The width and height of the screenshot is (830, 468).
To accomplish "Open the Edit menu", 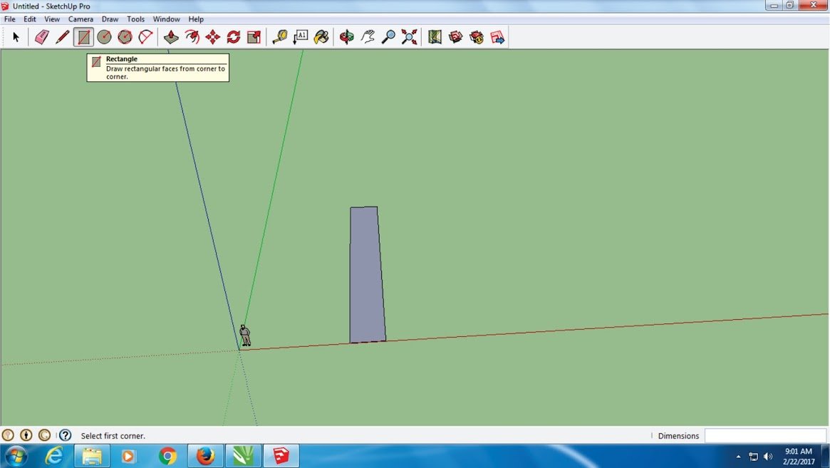I will (30, 19).
